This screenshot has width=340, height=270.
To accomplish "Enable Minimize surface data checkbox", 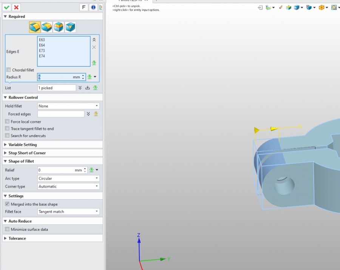I will click(x=7, y=229).
